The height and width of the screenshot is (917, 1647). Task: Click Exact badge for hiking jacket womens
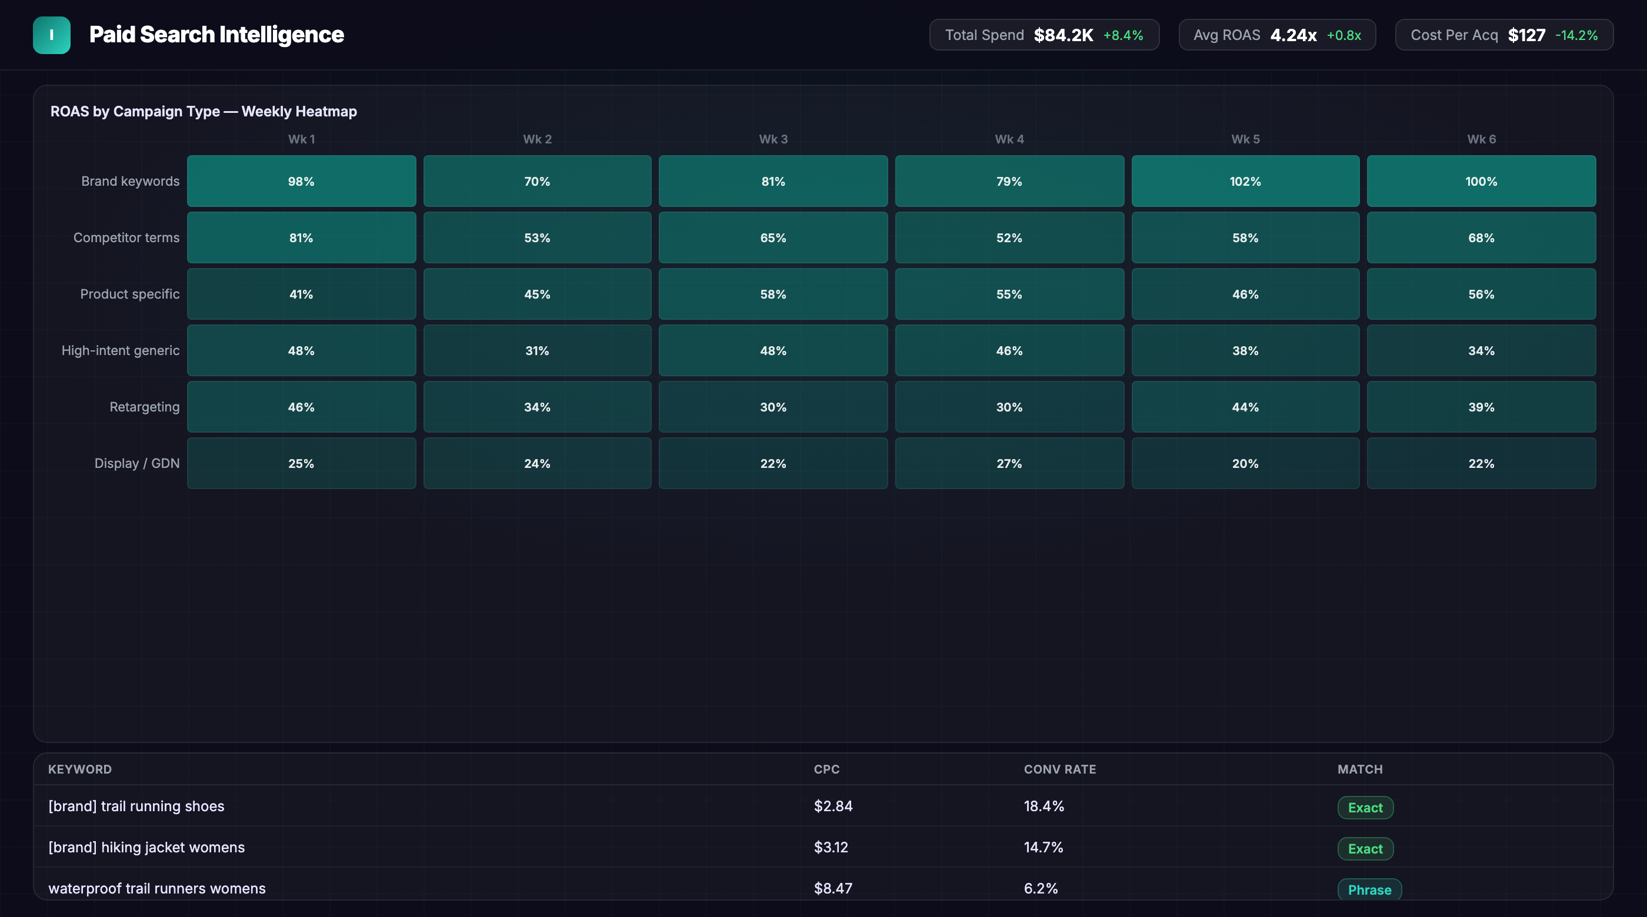click(1365, 849)
